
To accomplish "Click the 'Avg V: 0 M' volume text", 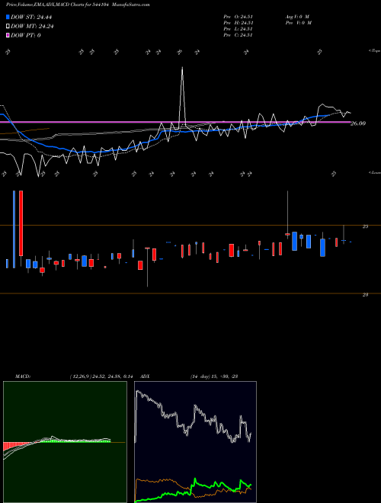I will 297,17.
